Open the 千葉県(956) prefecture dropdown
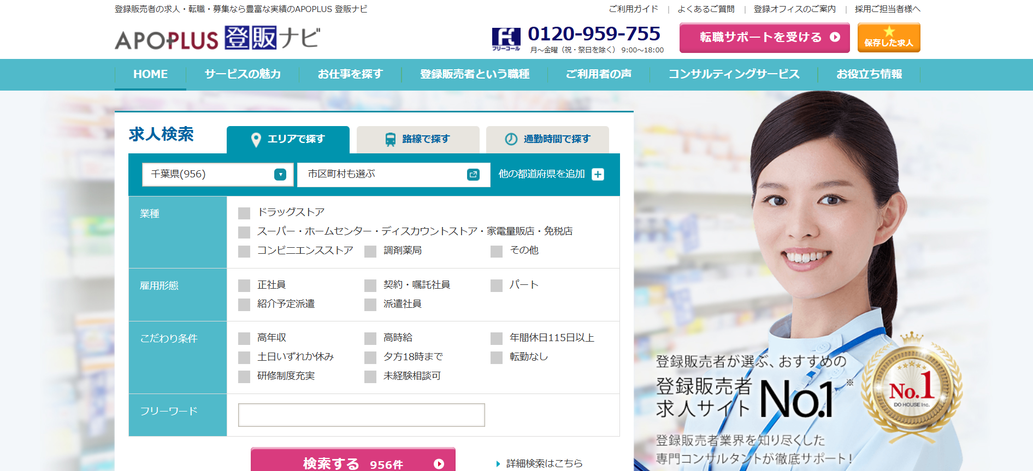1033x471 pixels. 217,175
